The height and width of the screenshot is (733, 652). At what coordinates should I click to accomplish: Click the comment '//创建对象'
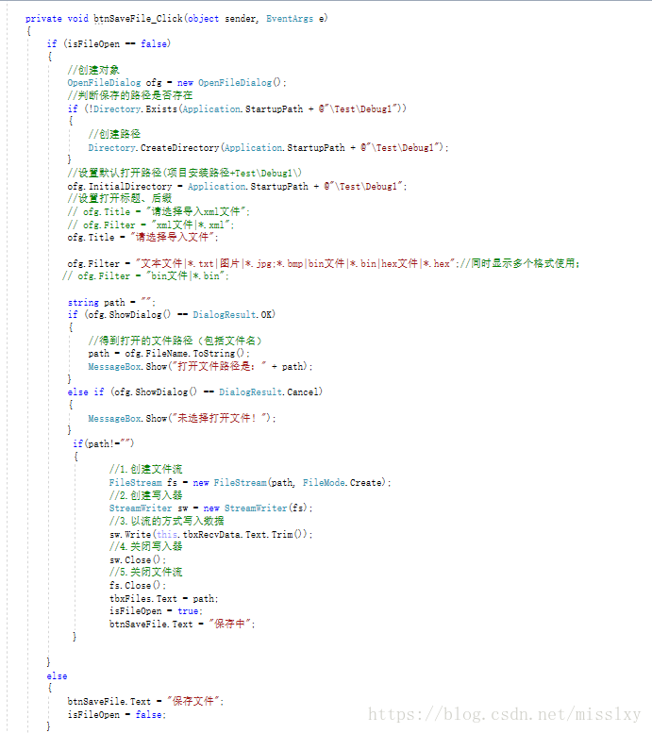[x=93, y=70]
